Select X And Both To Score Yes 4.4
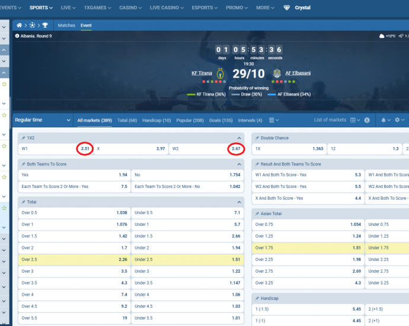The width and height of the screenshot is (409, 326). [308, 198]
